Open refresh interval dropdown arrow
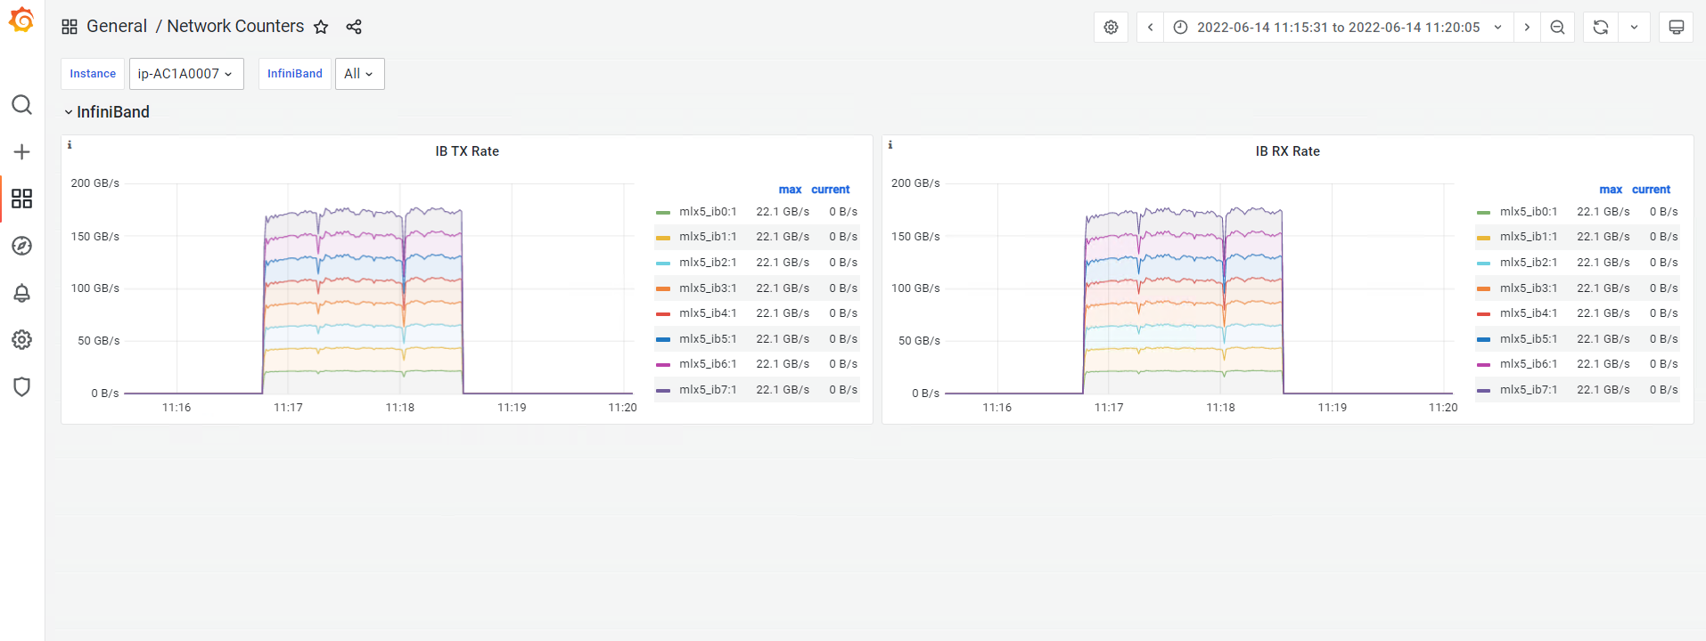1706x641 pixels. pyautogui.click(x=1634, y=27)
